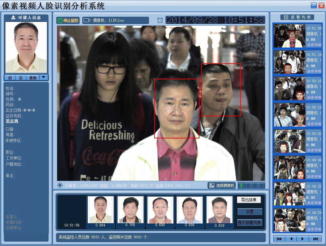326x246 pixels.
Task: Click the 停止监控 power icon
Action: 60,20
